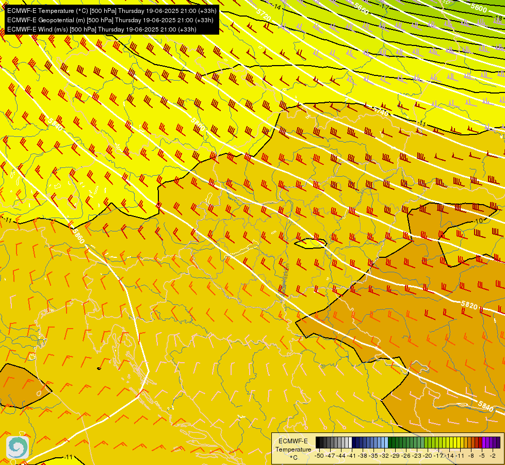This screenshot has width=505, height=465.
Task: Click the -47 value on the legend scale
Action: [330, 456]
